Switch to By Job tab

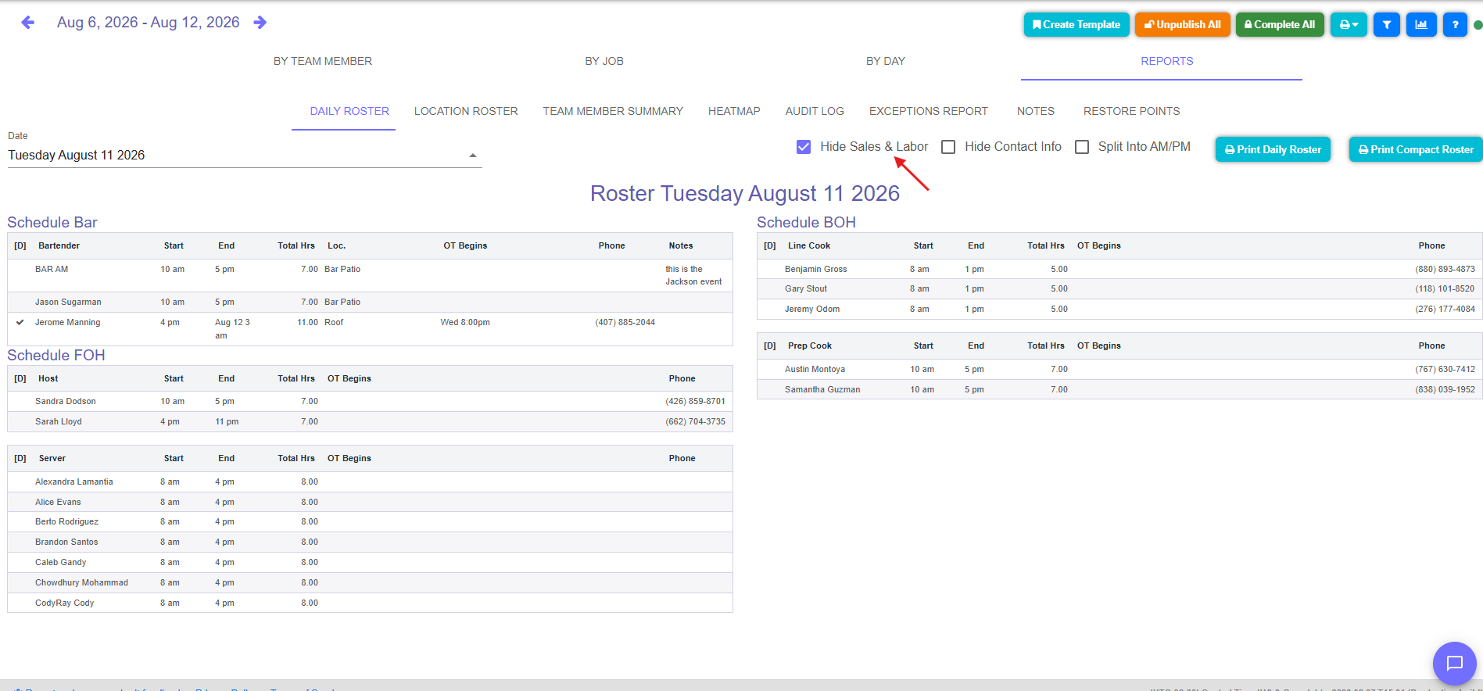point(604,61)
